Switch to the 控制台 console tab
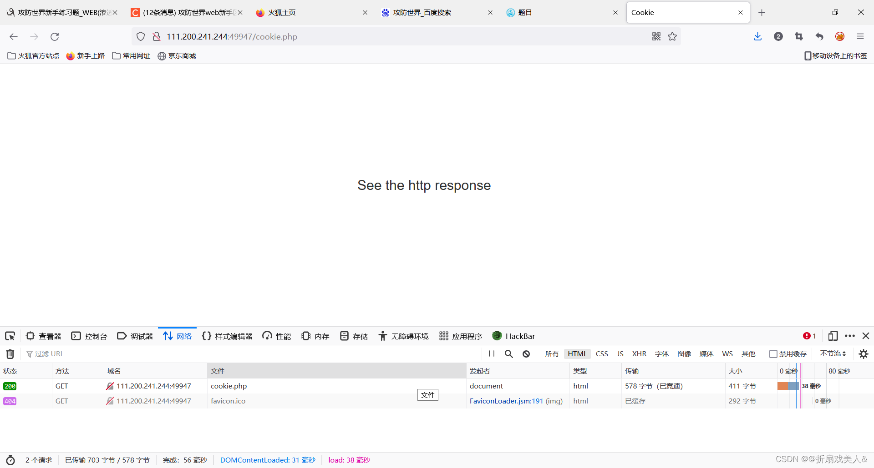Viewport: 874px width, 468px height. pyautogui.click(x=89, y=336)
